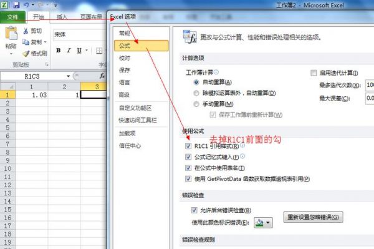Open the quick access toolbar customize arrow
The height and width of the screenshot is (249, 374).
[55, 5]
